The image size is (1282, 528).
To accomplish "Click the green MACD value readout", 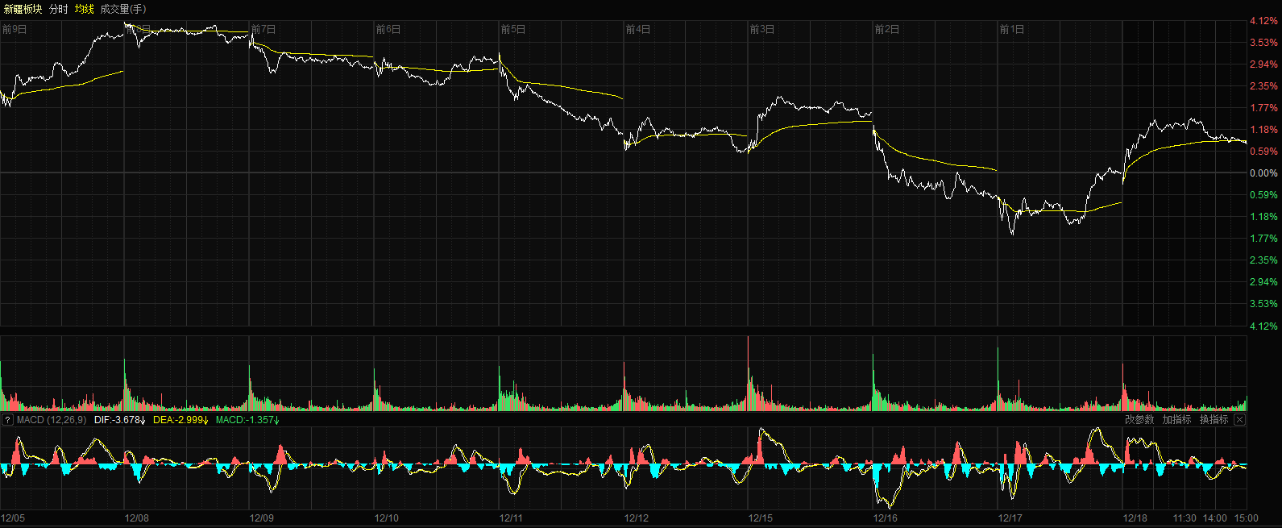I will (247, 420).
